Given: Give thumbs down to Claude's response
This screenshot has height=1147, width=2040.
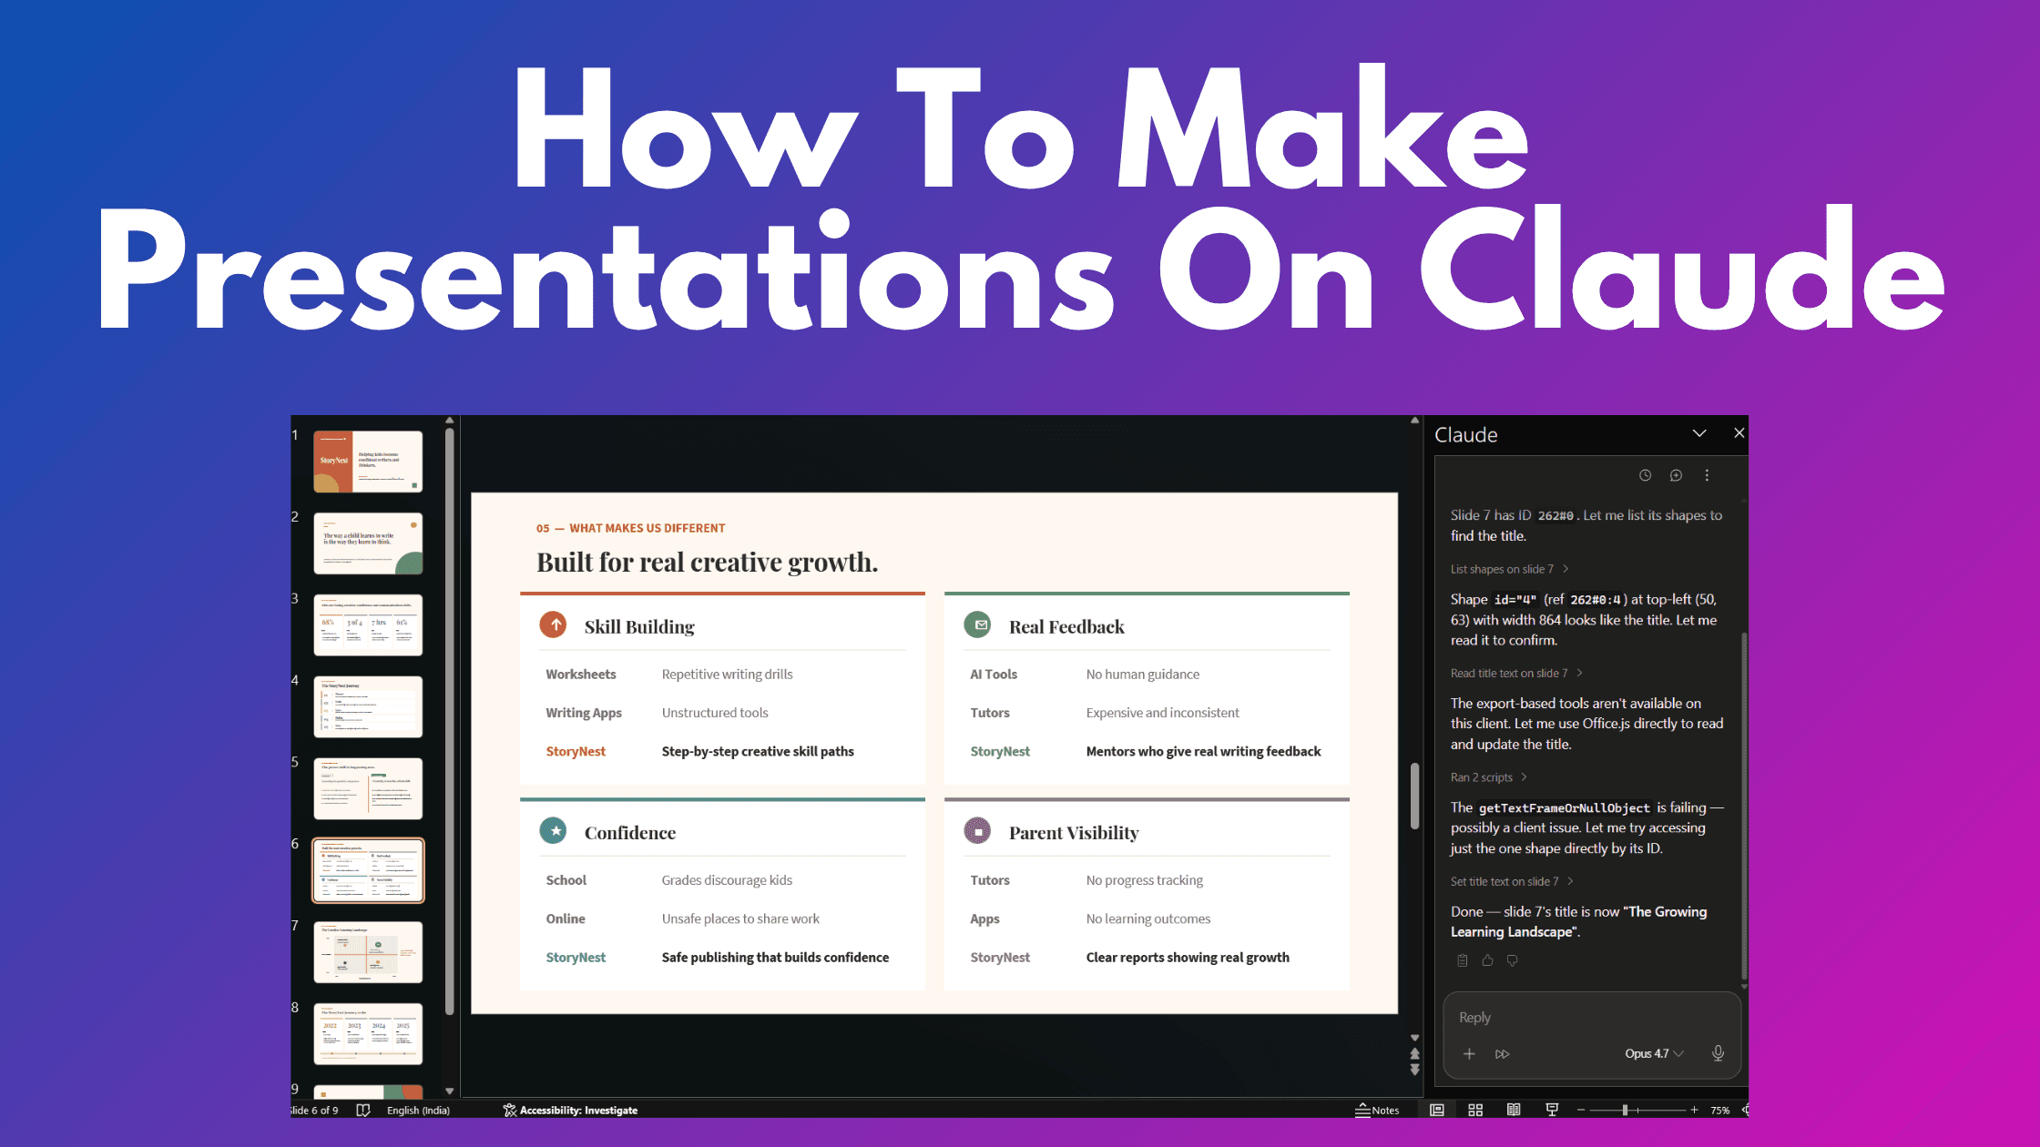Looking at the screenshot, I should coord(1513,960).
